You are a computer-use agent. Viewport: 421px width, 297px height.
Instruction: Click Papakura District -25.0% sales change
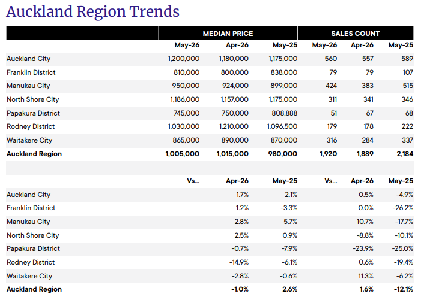coord(402,248)
